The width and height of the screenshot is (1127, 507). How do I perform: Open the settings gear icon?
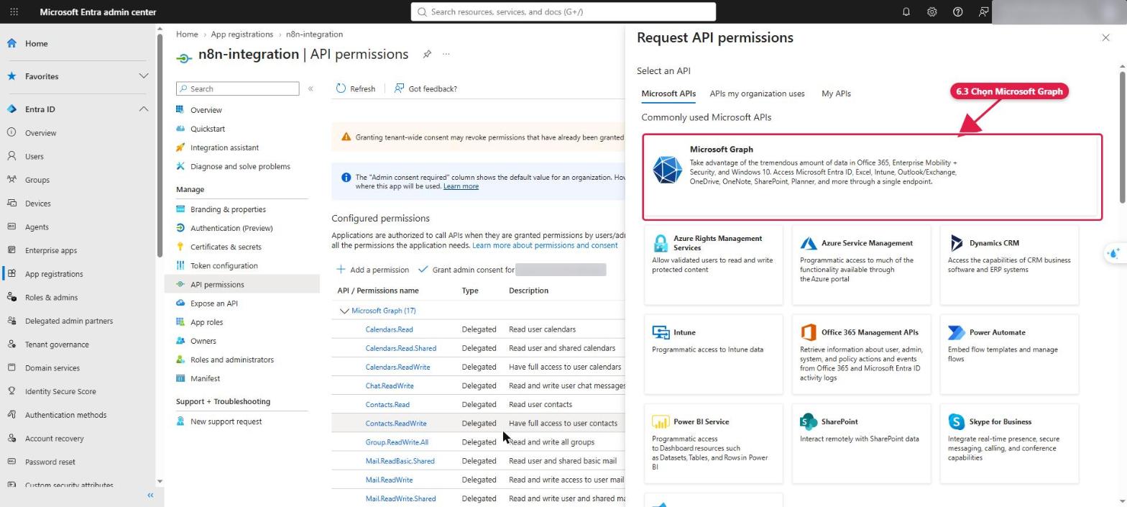pos(932,12)
